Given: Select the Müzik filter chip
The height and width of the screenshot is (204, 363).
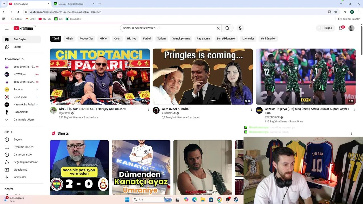Looking at the screenshot, I should point(69,39).
